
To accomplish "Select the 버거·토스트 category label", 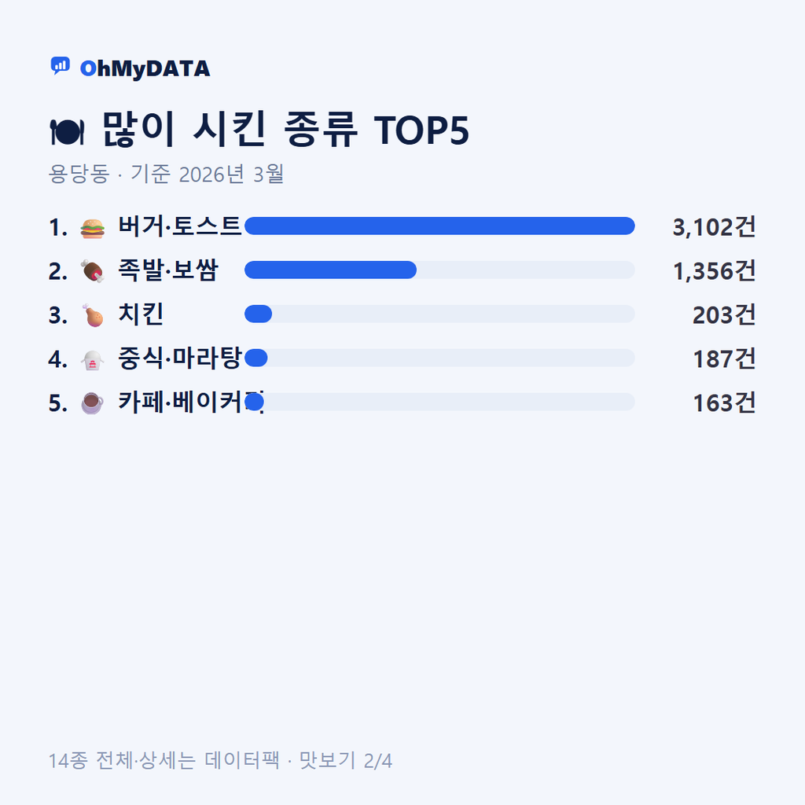I will [180, 226].
